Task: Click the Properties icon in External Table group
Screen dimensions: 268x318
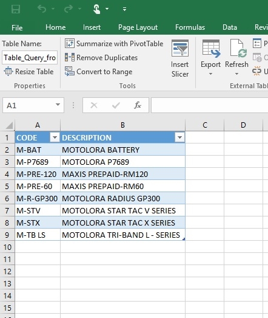Action: (257, 43)
